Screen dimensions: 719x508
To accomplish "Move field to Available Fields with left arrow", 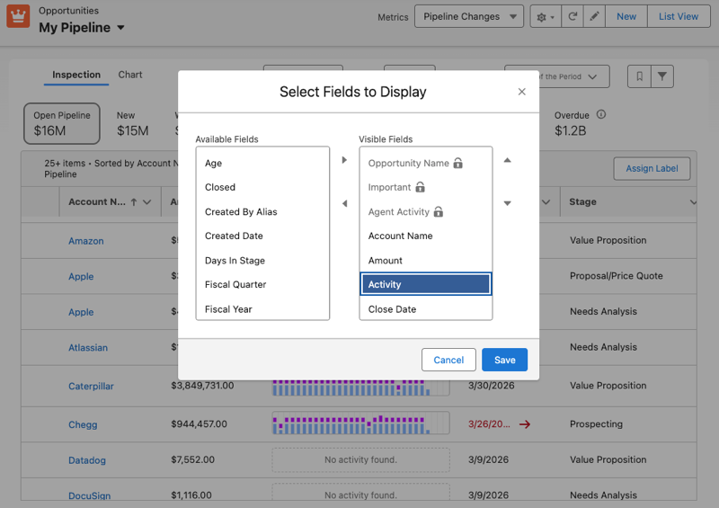I will click(344, 203).
